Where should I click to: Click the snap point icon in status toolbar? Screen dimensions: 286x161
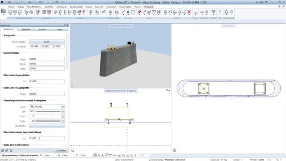95,155
